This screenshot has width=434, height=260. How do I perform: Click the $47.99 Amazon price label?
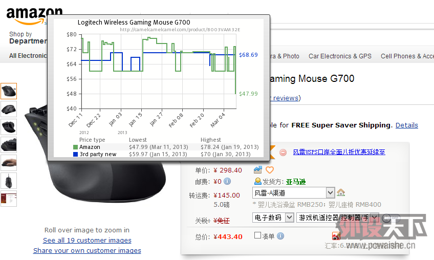tap(248, 94)
